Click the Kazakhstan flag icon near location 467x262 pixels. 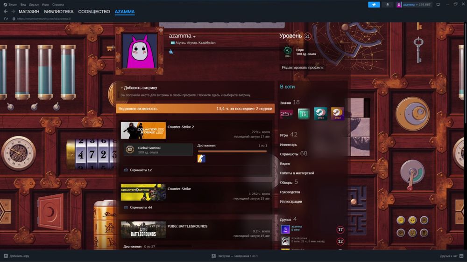tap(172, 43)
